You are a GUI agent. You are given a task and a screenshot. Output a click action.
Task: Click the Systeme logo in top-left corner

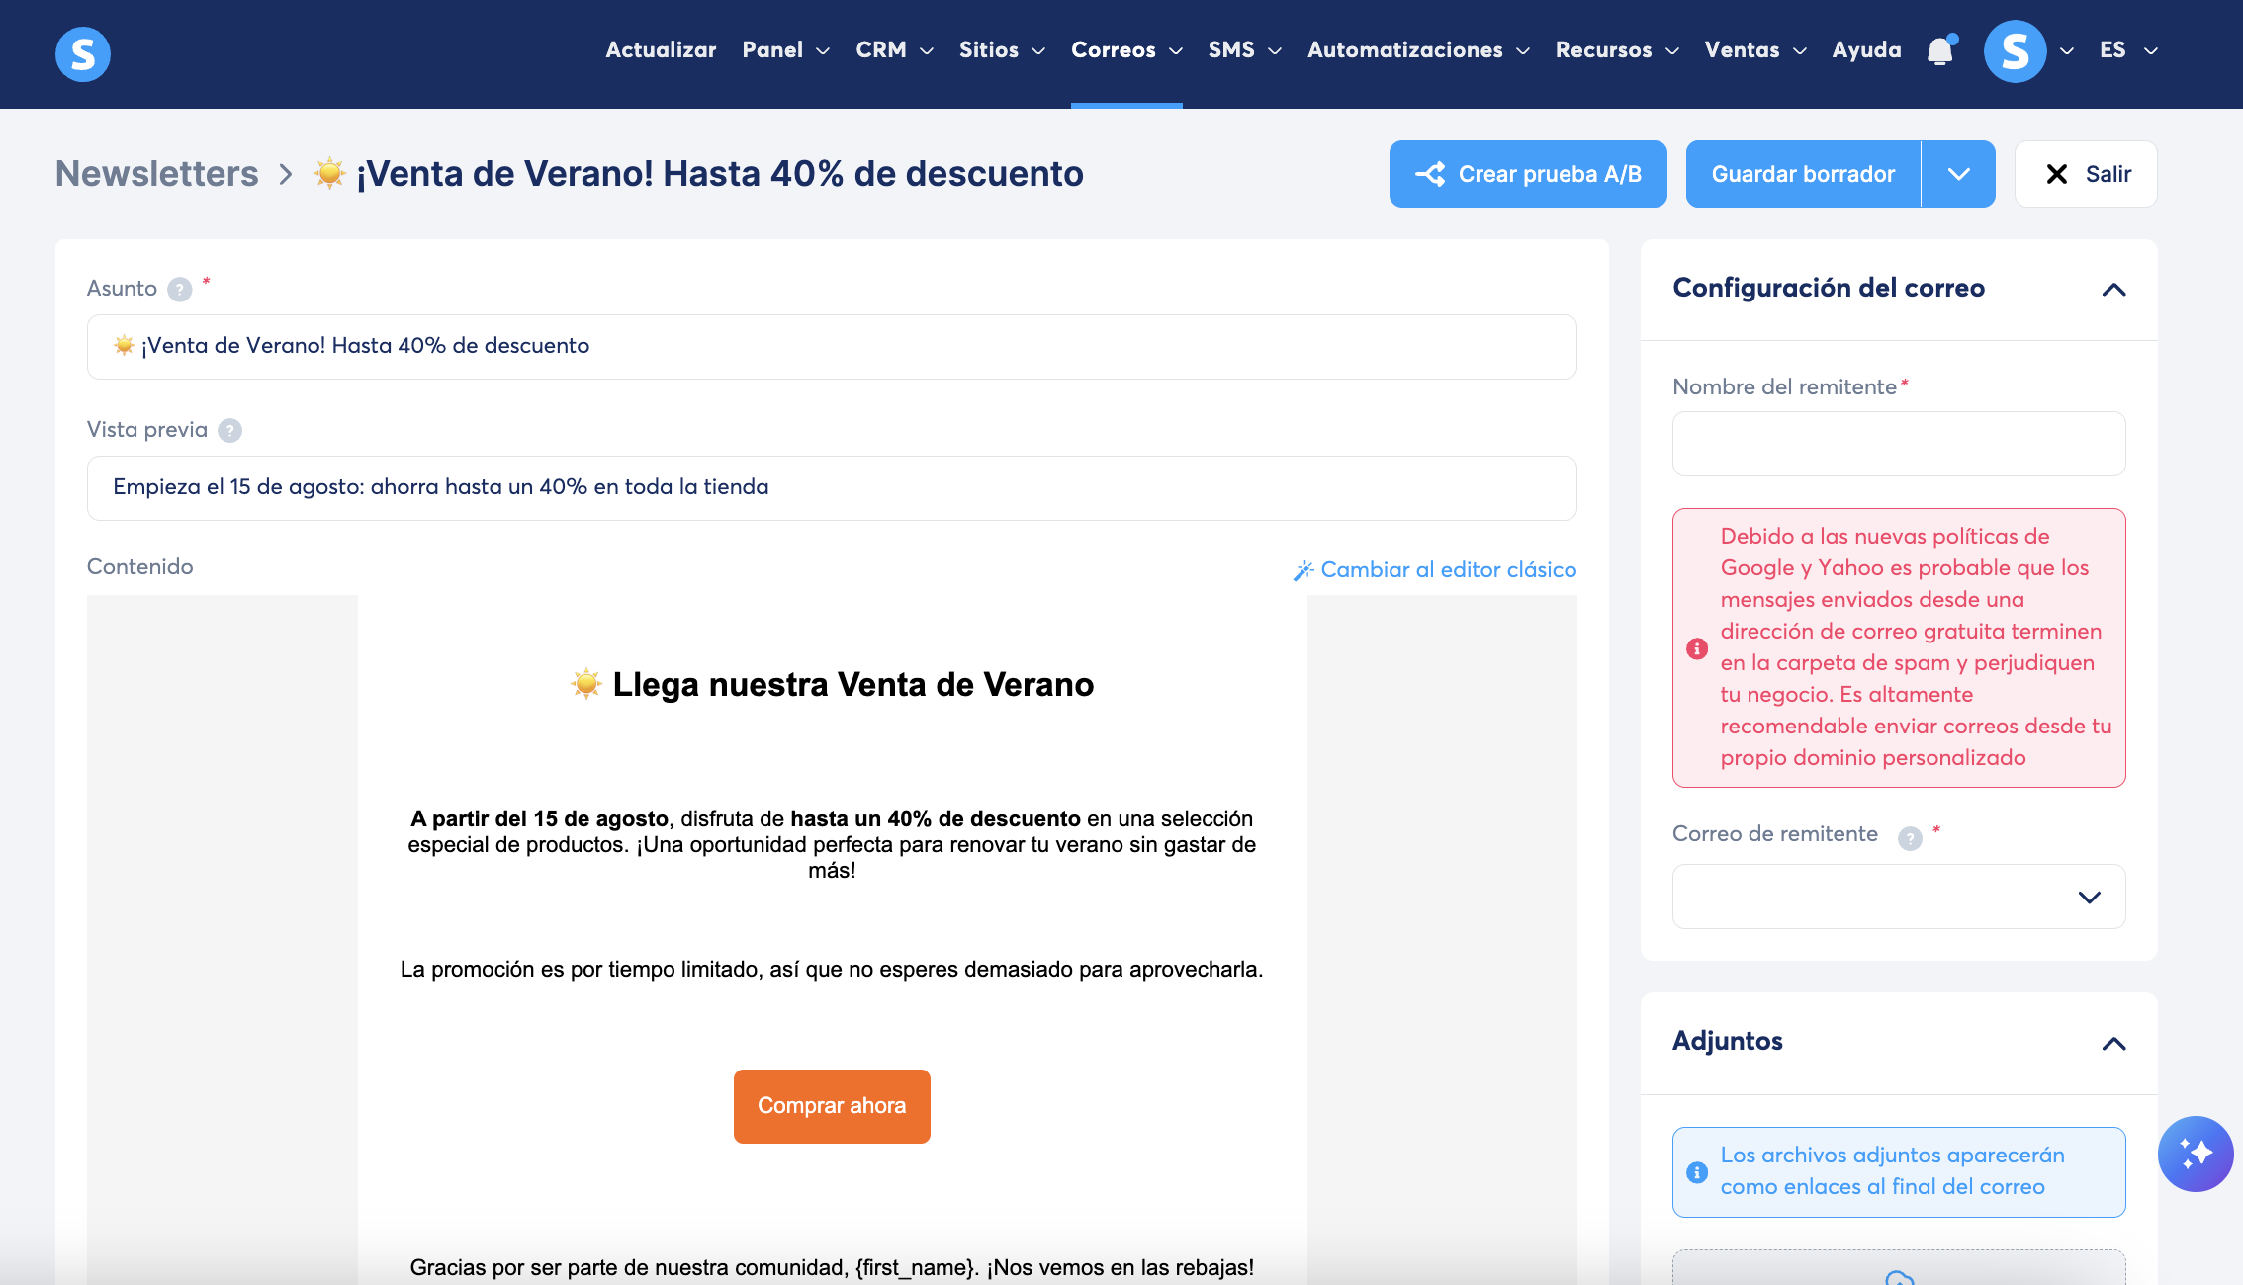83,53
